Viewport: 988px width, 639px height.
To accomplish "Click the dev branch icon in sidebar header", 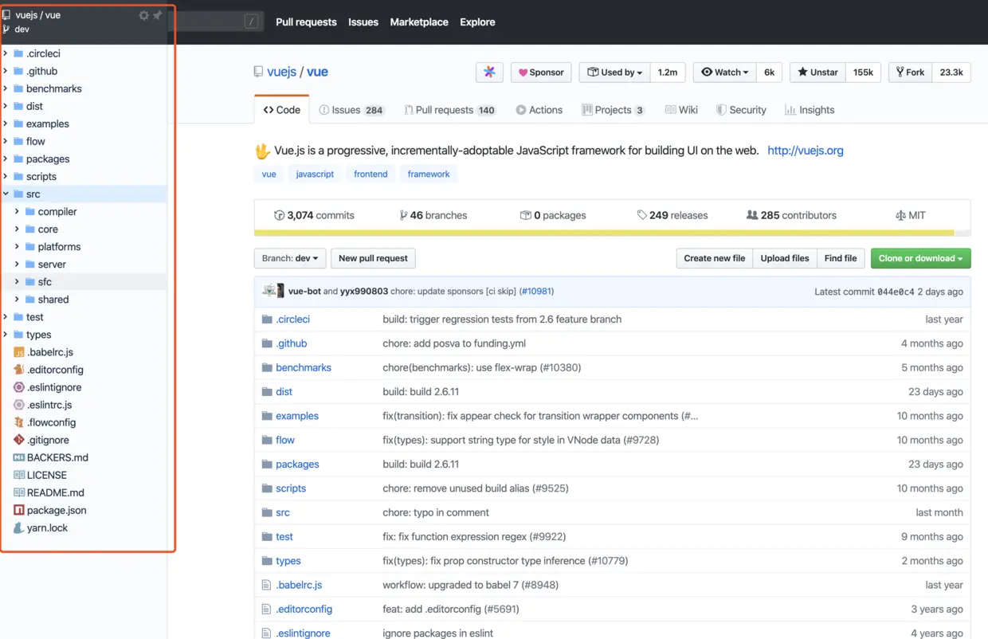I will pyautogui.click(x=6, y=29).
